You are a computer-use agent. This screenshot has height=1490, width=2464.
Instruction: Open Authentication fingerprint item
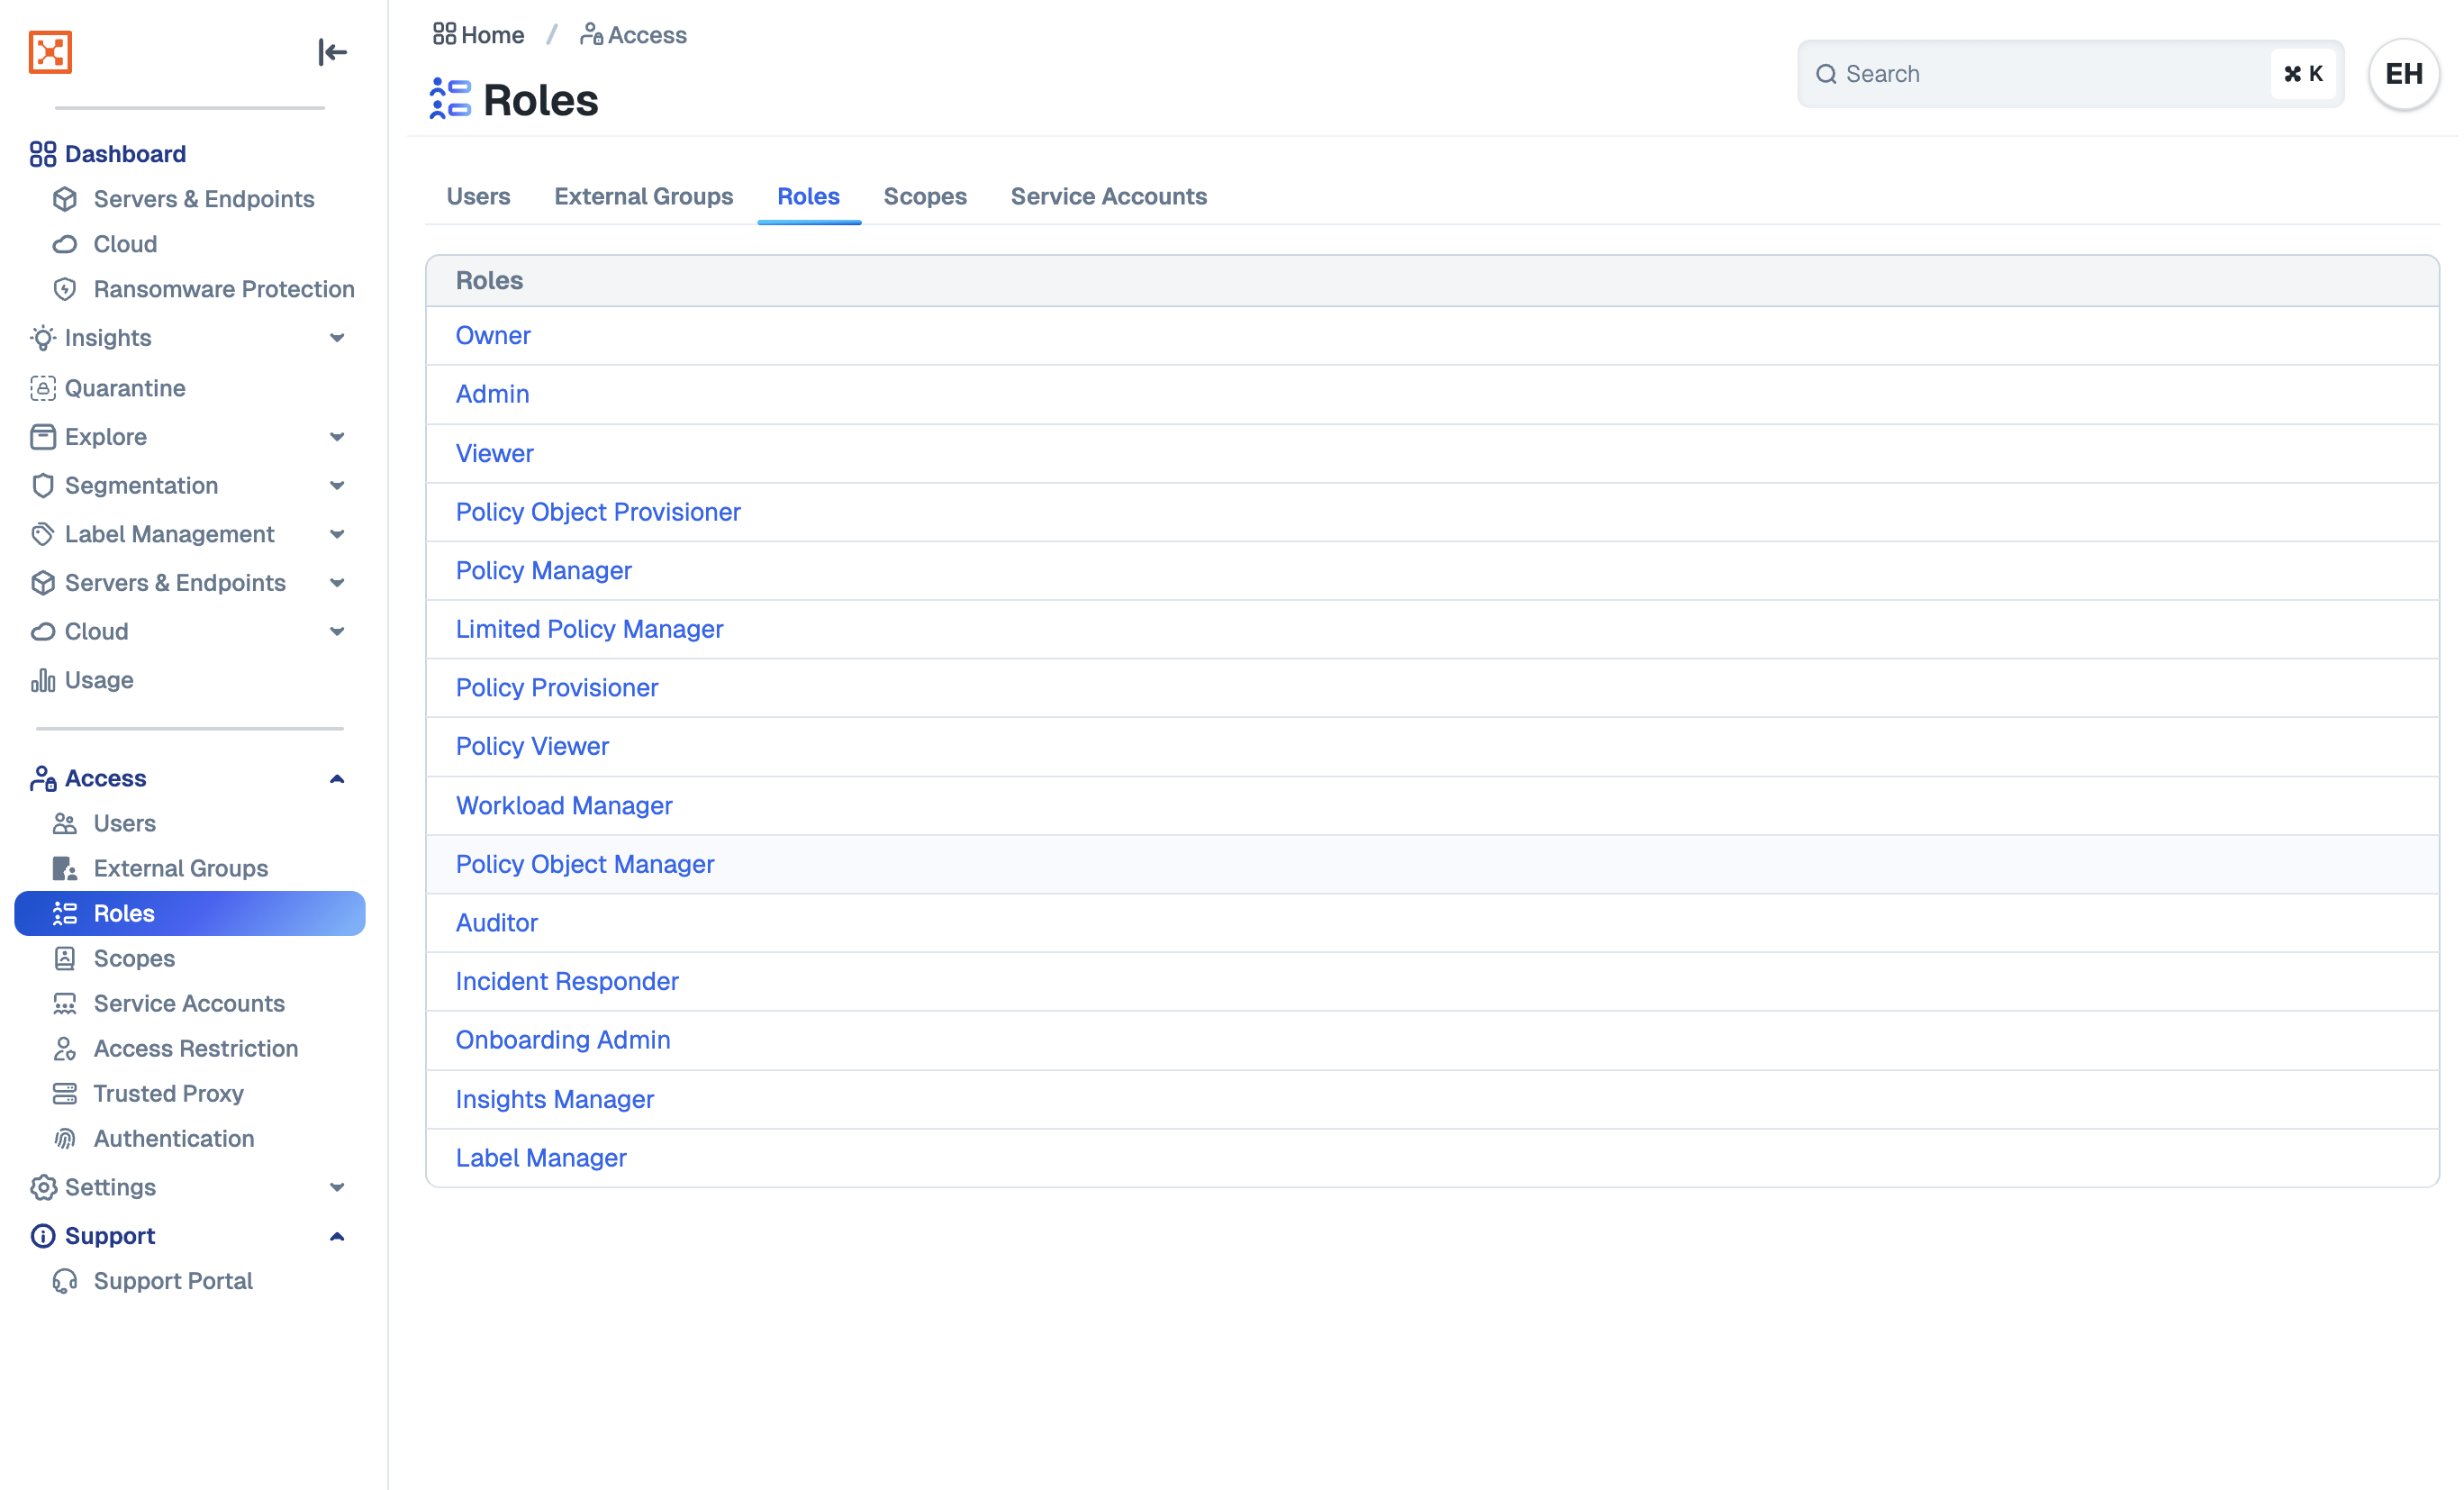click(x=173, y=1138)
